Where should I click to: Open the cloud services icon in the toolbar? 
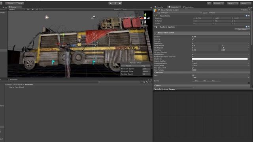pyautogui.click(x=209, y=3)
